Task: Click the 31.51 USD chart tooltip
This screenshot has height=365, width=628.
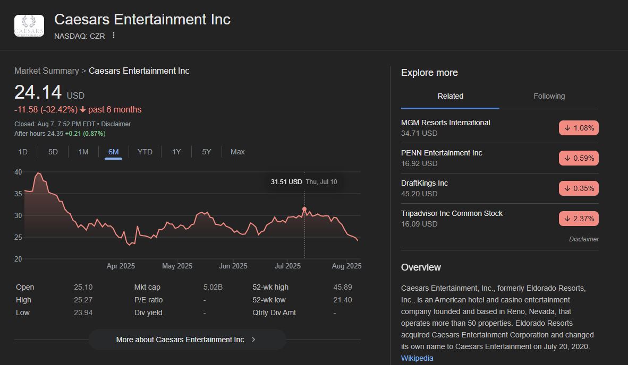Action: 304,182
